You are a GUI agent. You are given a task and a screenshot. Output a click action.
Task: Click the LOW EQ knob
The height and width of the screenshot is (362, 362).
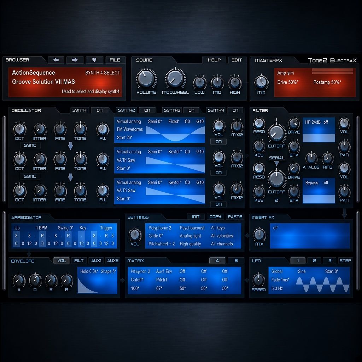pyautogui.click(x=200, y=82)
